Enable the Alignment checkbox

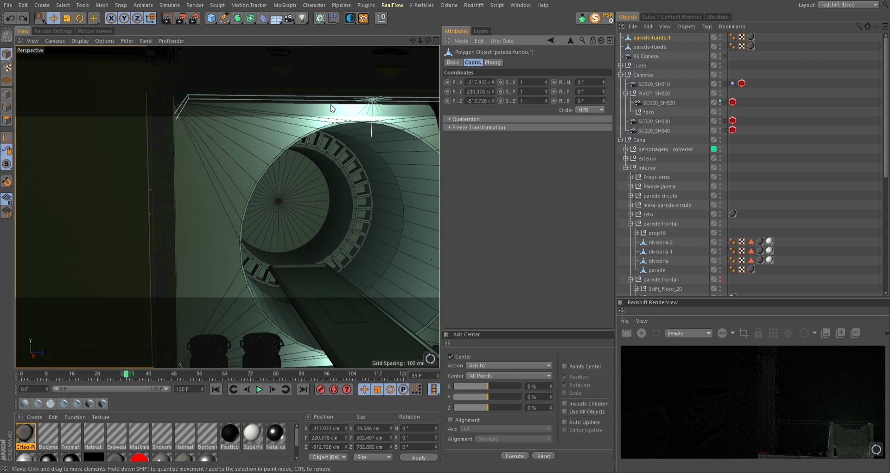click(451, 420)
